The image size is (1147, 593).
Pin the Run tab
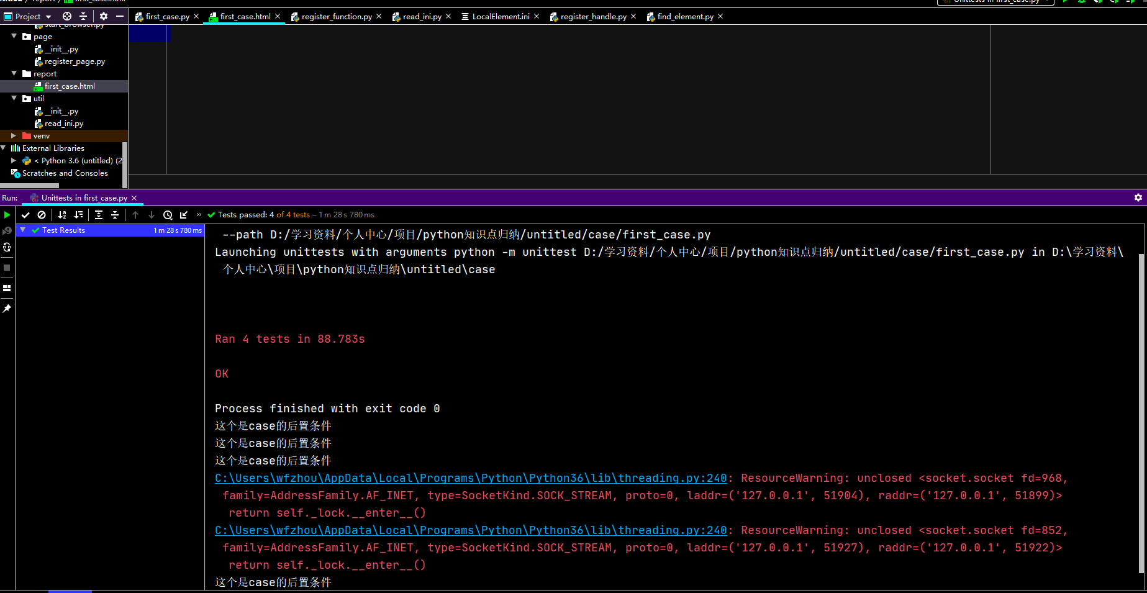tap(7, 309)
